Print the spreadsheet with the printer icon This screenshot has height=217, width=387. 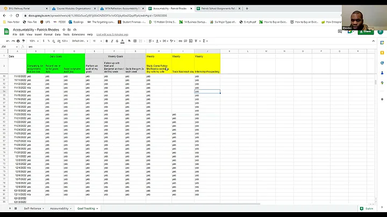pyautogui.click(x=18, y=41)
